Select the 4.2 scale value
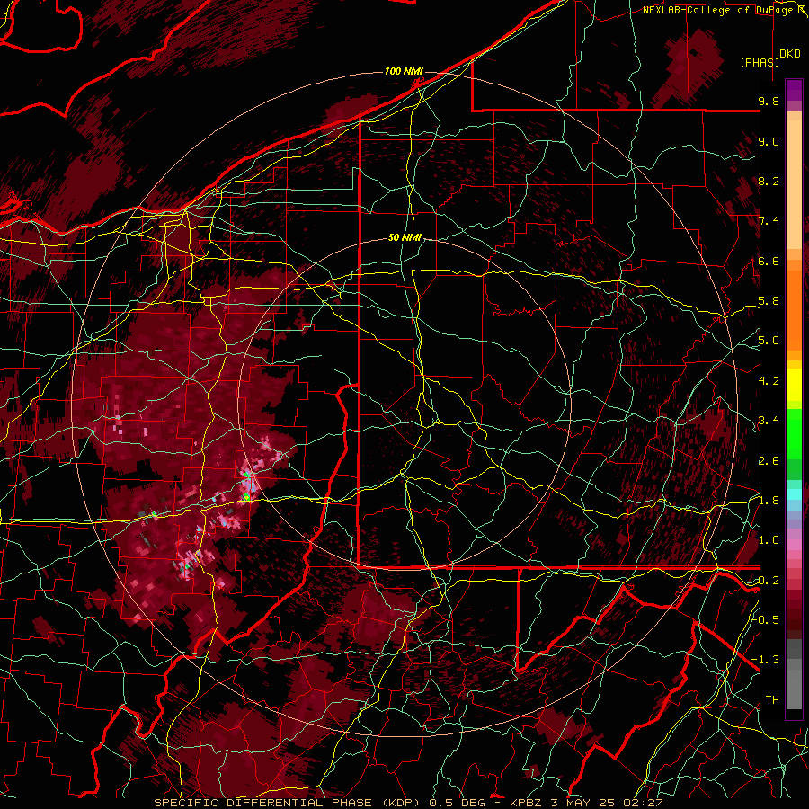This screenshot has width=809, height=809. coord(769,381)
